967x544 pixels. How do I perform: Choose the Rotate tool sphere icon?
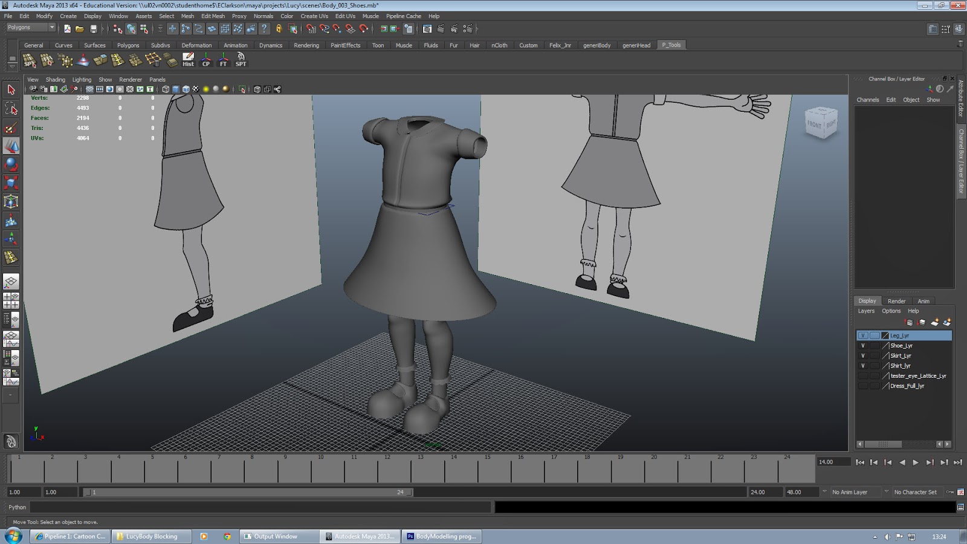click(11, 164)
